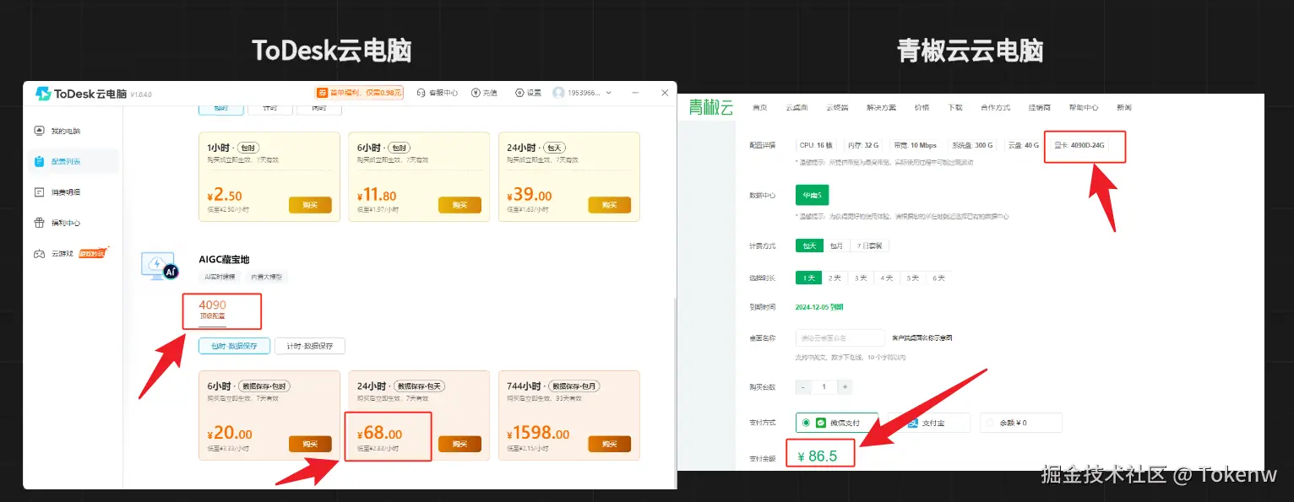The width and height of the screenshot is (1294, 502).
Task: Choose 1天 duration
Action: tap(810, 278)
